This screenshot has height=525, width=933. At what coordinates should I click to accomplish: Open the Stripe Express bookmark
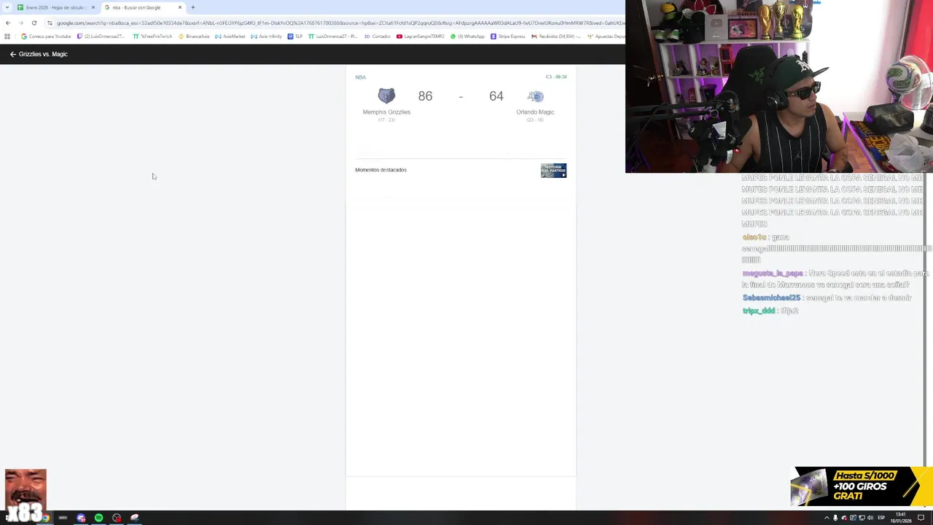(x=508, y=36)
